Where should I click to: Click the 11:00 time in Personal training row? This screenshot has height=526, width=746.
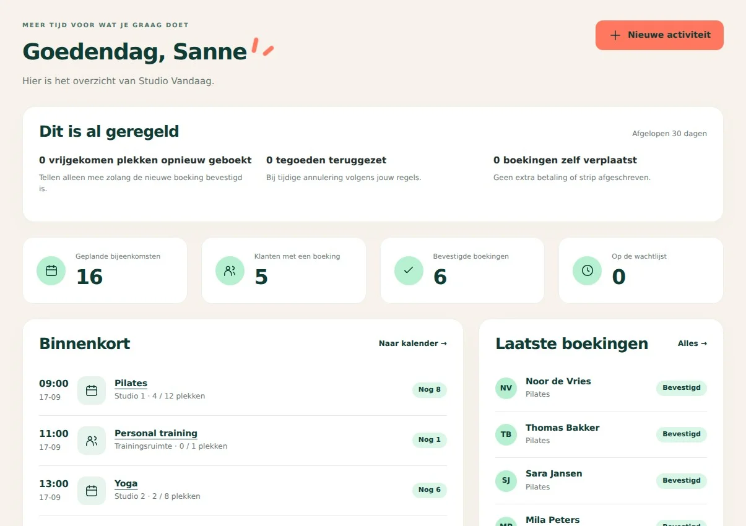click(54, 434)
